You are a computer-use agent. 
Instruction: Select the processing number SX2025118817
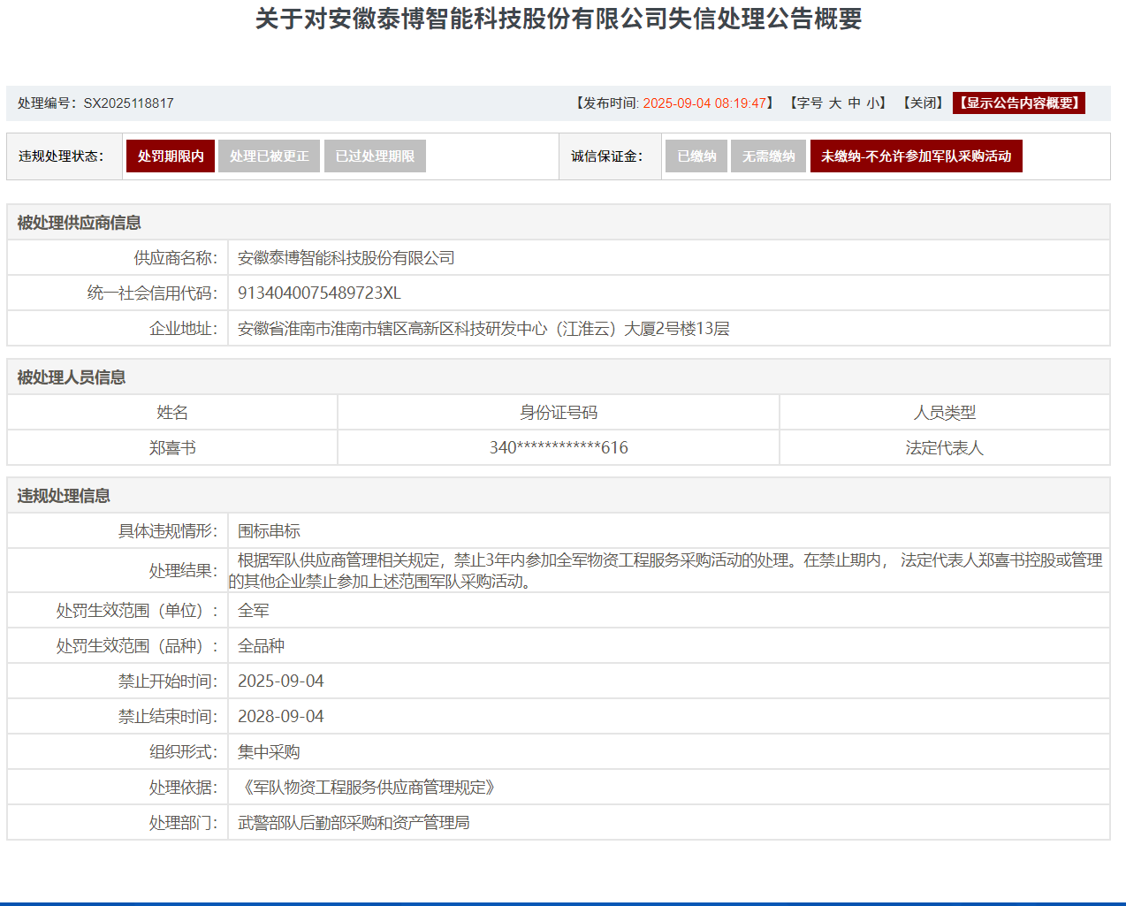click(x=128, y=103)
